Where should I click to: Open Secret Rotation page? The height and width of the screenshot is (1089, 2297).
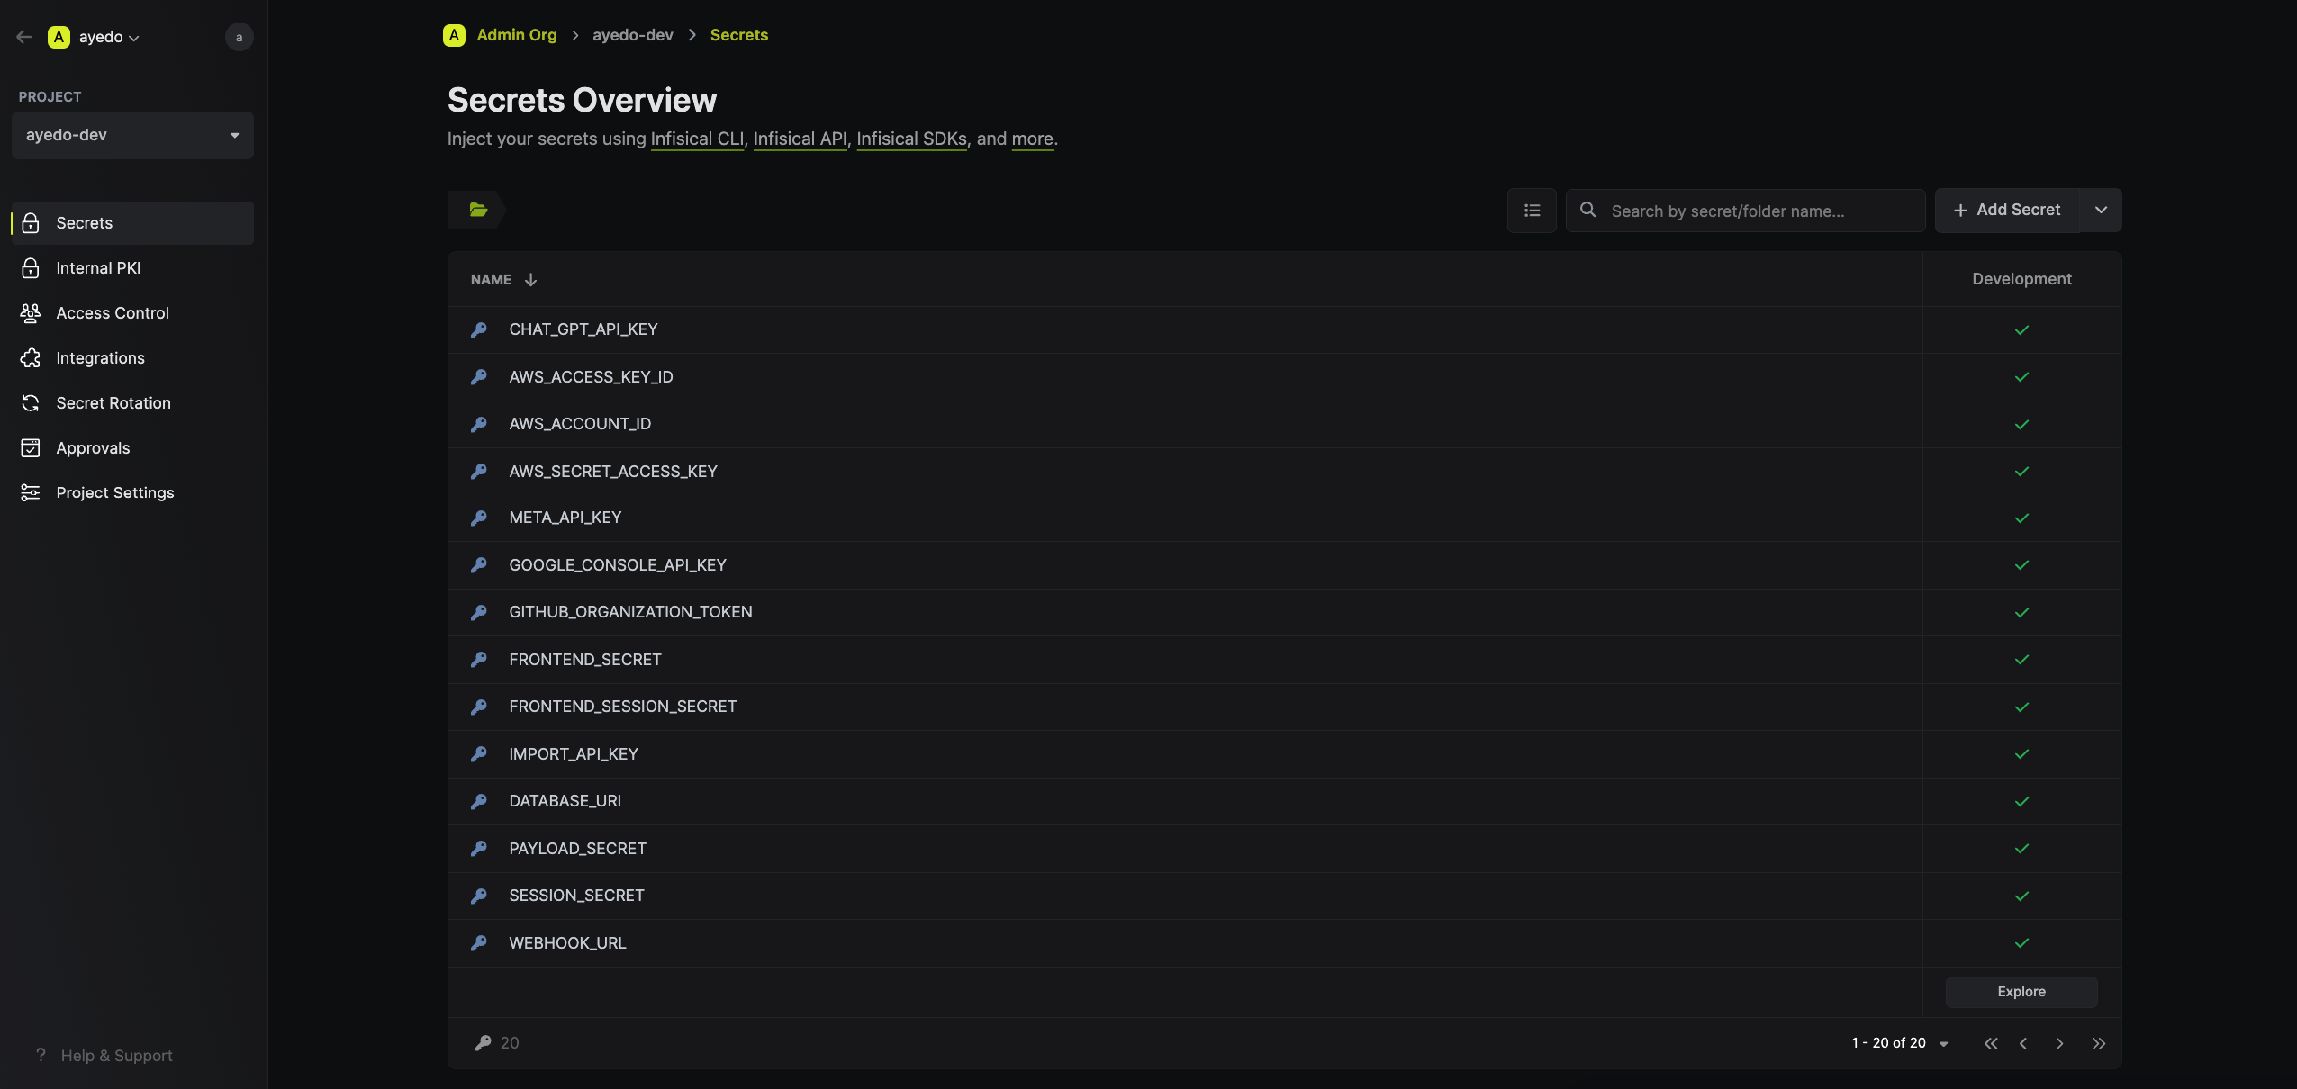(132, 403)
